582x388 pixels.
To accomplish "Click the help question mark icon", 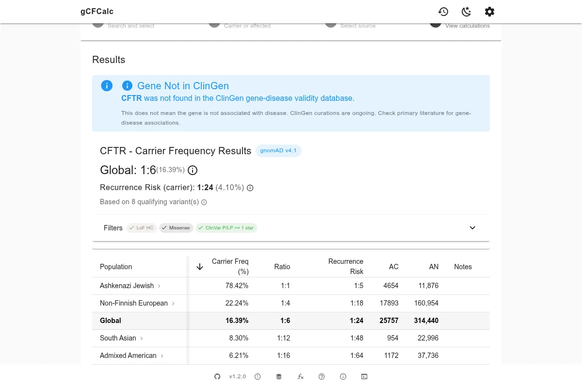I will (x=322, y=376).
